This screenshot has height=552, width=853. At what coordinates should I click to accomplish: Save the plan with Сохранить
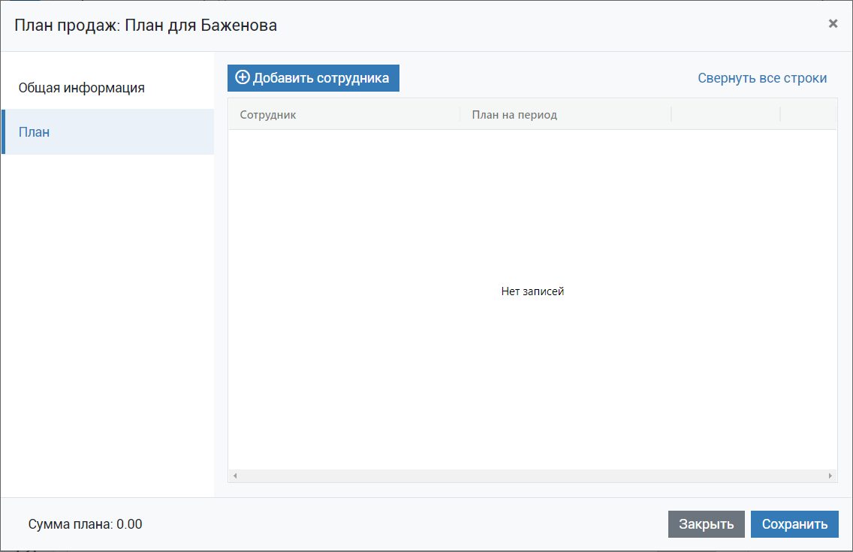tap(794, 524)
